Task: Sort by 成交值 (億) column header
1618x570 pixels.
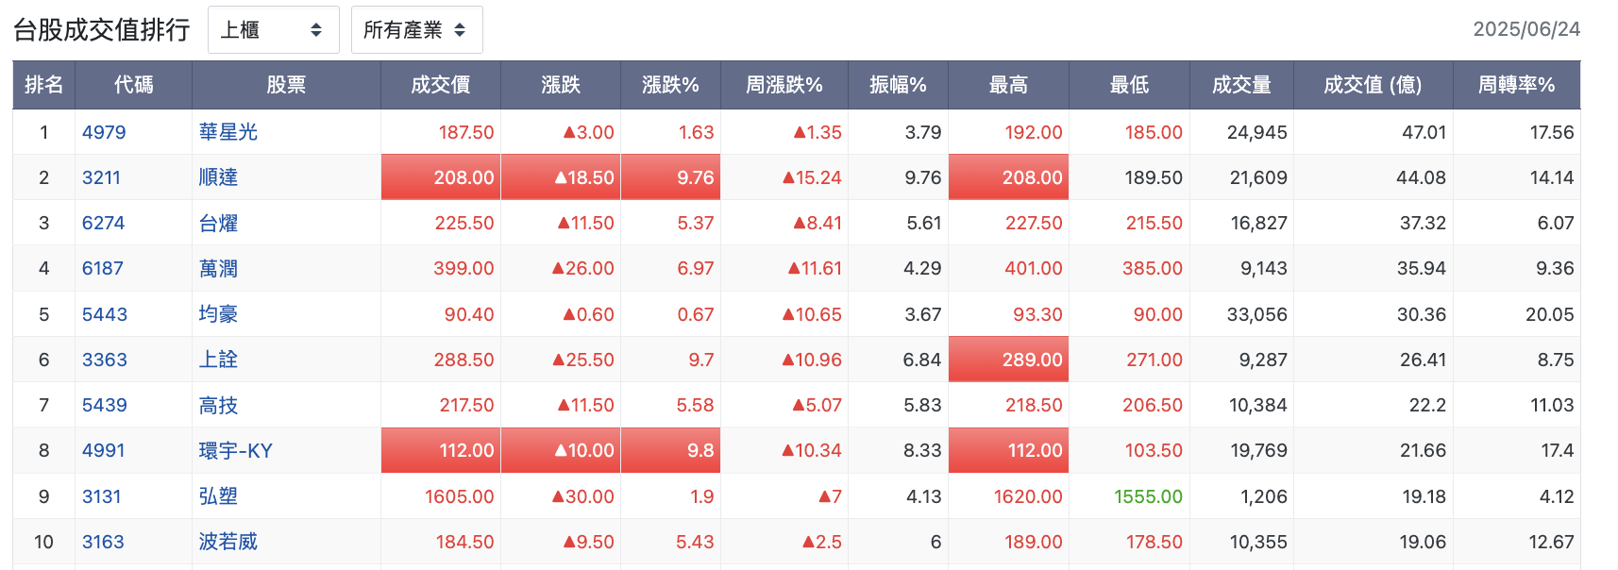Action: point(1373,85)
